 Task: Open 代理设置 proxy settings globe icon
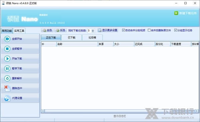pos(7,98)
